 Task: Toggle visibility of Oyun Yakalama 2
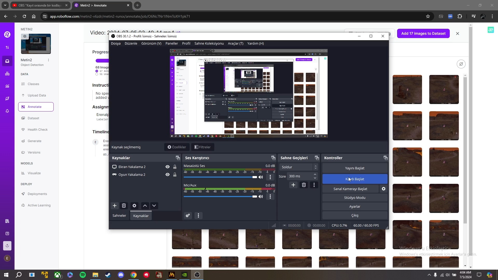pos(168,174)
